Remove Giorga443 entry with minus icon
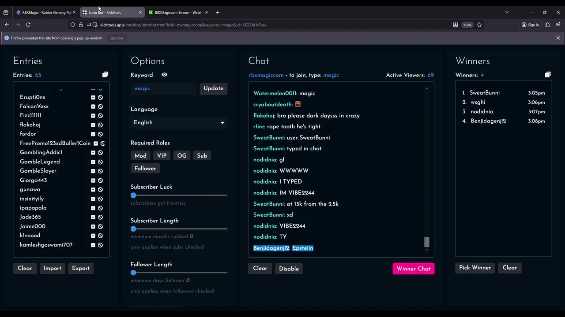This screenshot has height=317, width=565. (93, 181)
